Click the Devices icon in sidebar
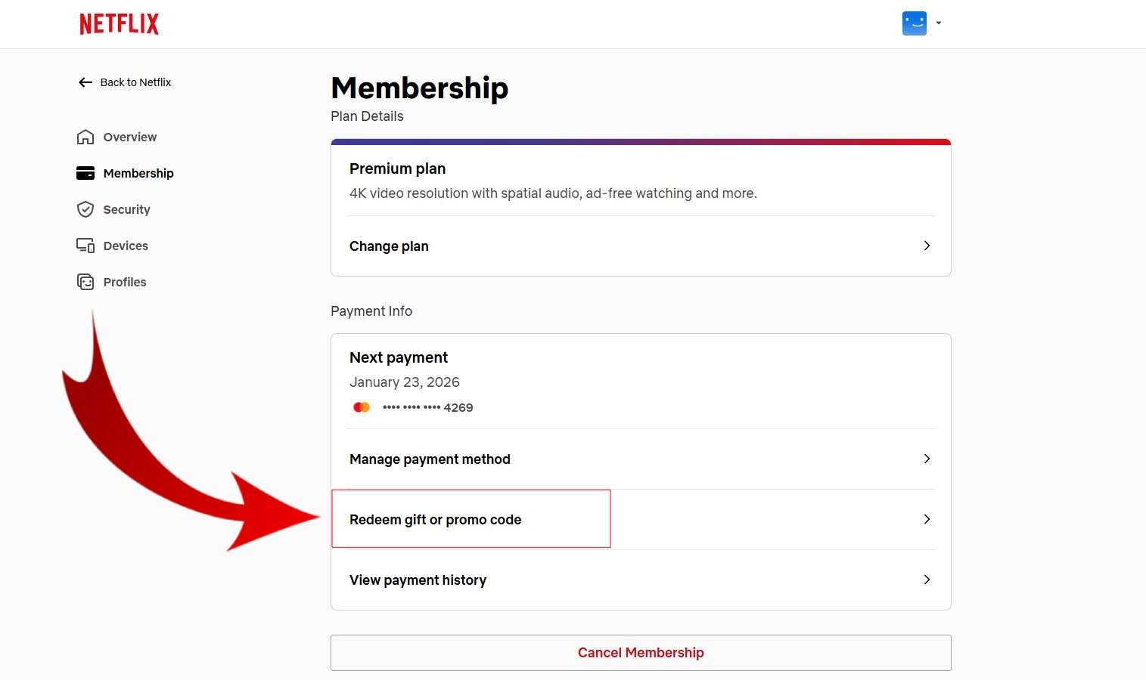Viewport: 1146px width, 680px height. point(85,246)
